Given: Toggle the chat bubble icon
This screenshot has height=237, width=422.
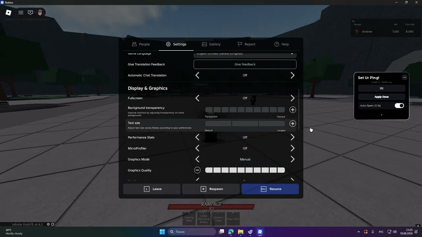Looking at the screenshot, I should [x=30, y=13].
